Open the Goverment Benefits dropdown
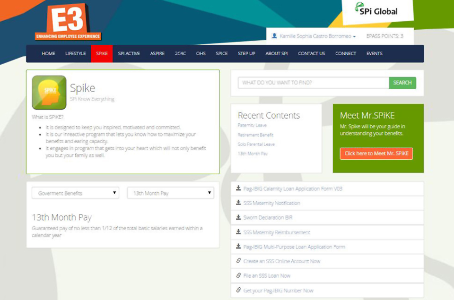The image size is (454, 300). 76,193
